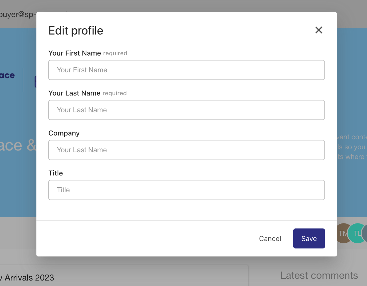Focus the Your Last Name input field
367x286 pixels.
point(186,110)
